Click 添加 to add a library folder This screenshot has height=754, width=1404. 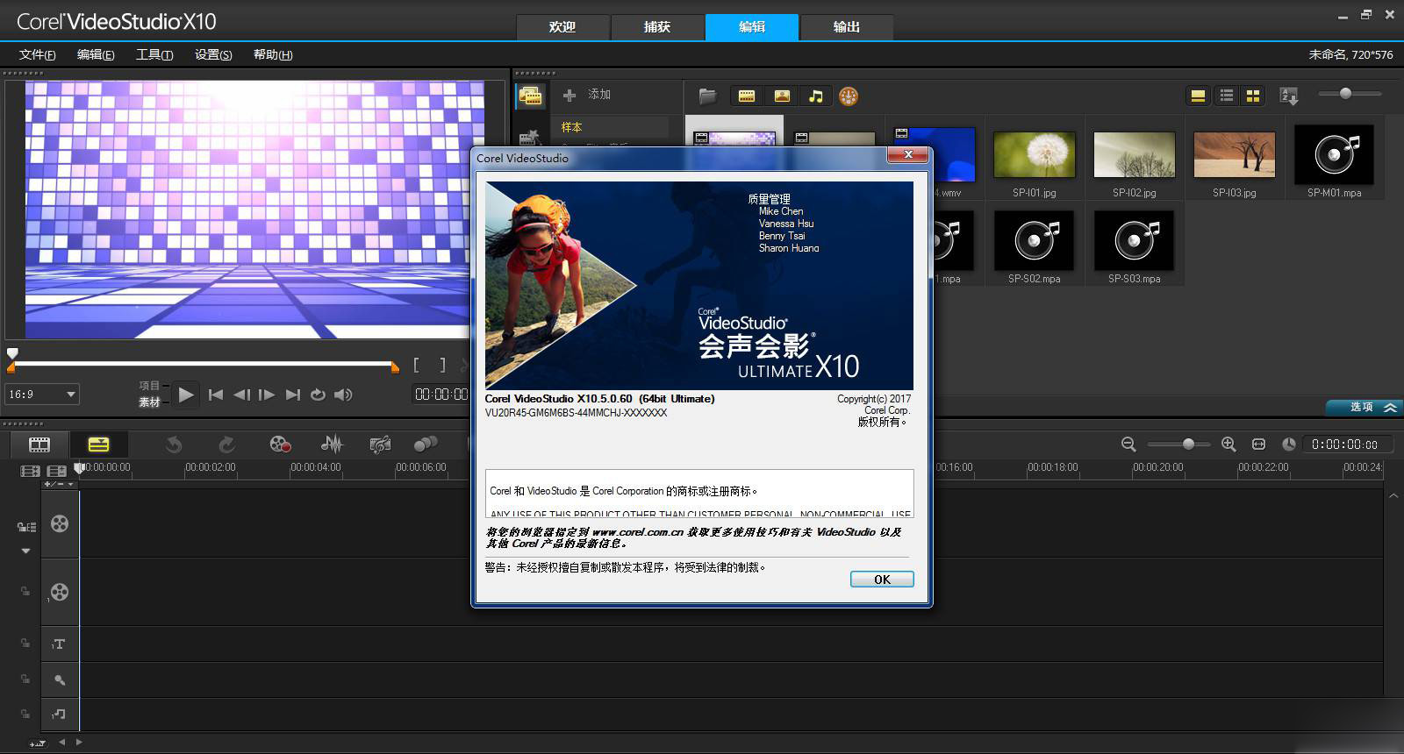[x=587, y=95]
